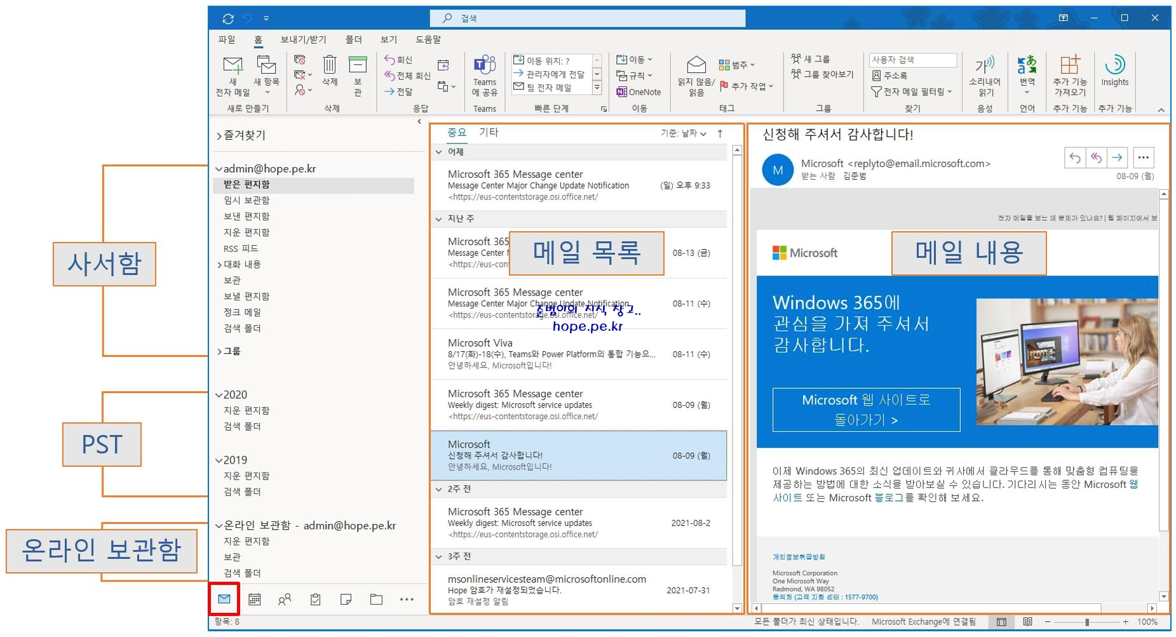
Task: Collapse the 지난 주 group header
Action: [438, 219]
